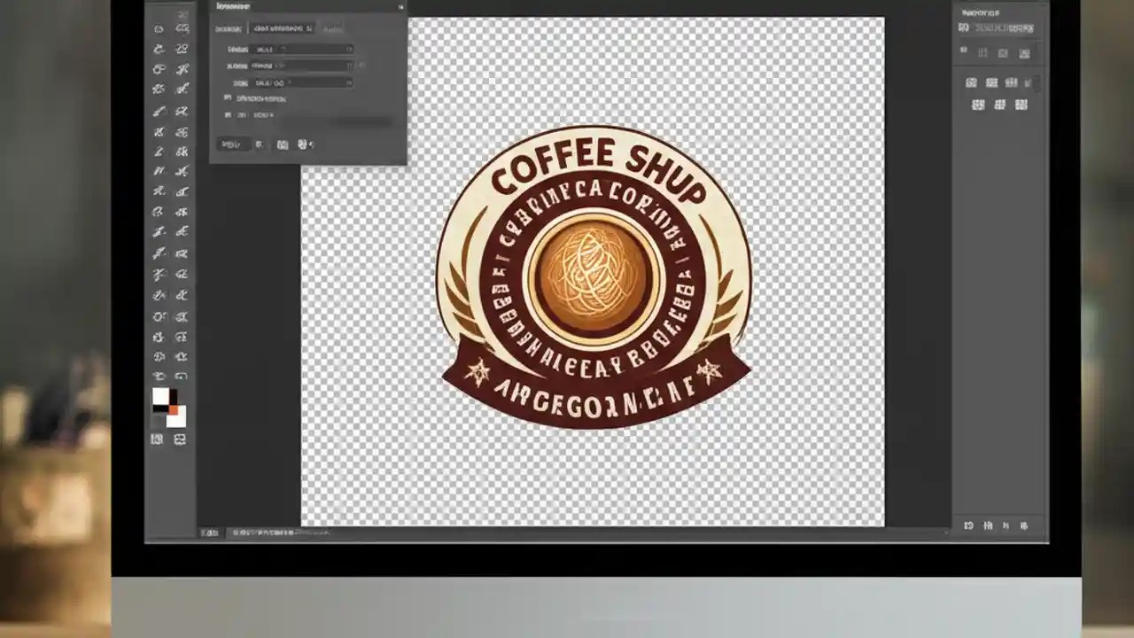Image resolution: width=1134 pixels, height=638 pixels.
Task: Click the small button beside OK in the dialog
Action: tap(259, 144)
